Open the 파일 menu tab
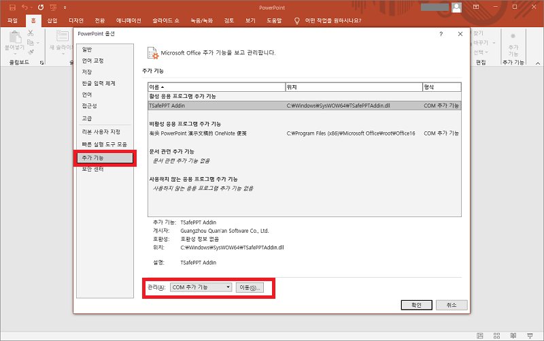The image size is (544, 341). pyautogui.click(x=12, y=21)
